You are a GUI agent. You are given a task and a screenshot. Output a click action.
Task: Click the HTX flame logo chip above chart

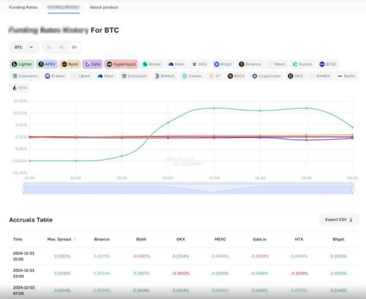[20, 88]
